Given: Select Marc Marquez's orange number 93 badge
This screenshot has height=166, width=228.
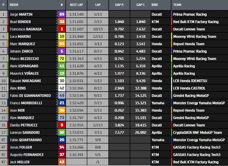Looking at the screenshot, I should [x=62, y=44].
